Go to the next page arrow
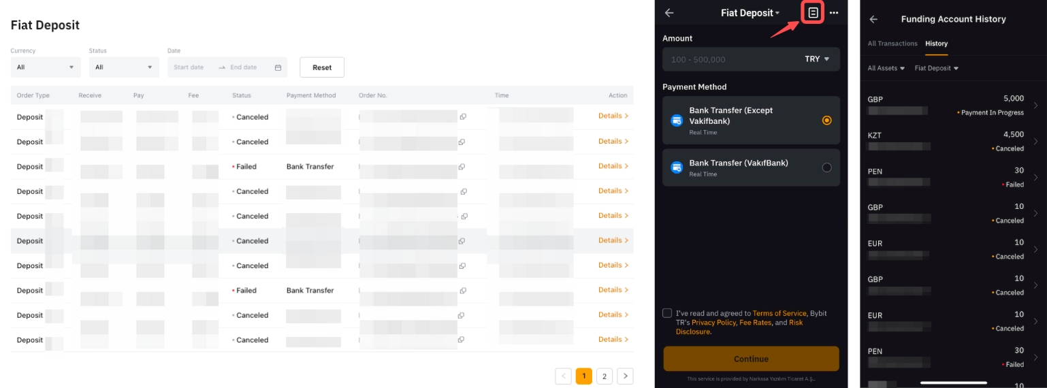1047x388 pixels. [625, 376]
